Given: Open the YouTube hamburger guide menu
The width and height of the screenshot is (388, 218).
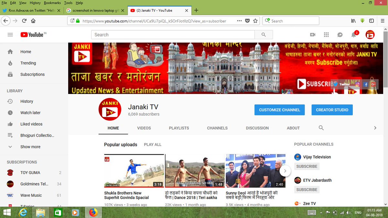Looking at the screenshot, I should pos(10,35).
